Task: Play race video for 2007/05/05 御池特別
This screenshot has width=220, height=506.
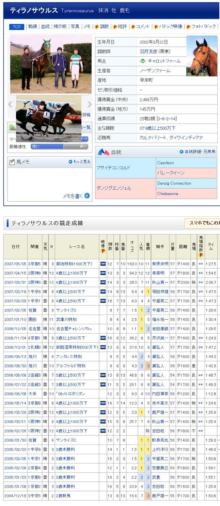Action: tap(103, 264)
